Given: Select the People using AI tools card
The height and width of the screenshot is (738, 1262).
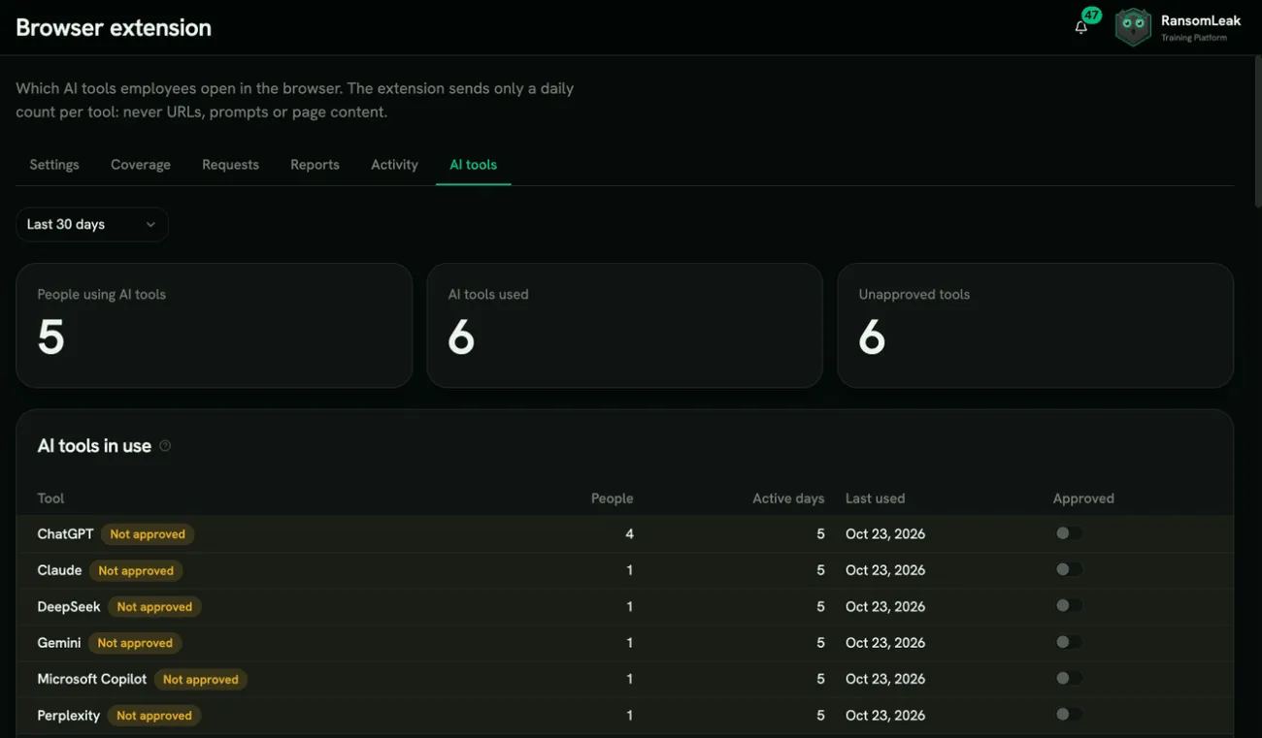Looking at the screenshot, I should tap(215, 326).
